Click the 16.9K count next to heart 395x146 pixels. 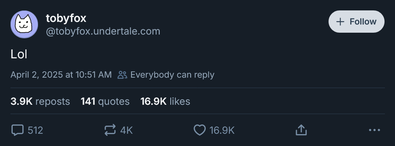tap(222, 130)
